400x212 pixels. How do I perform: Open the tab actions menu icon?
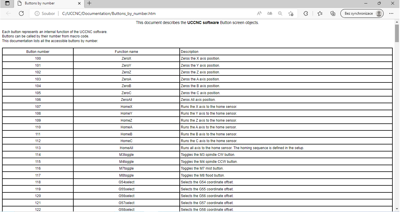7,3
